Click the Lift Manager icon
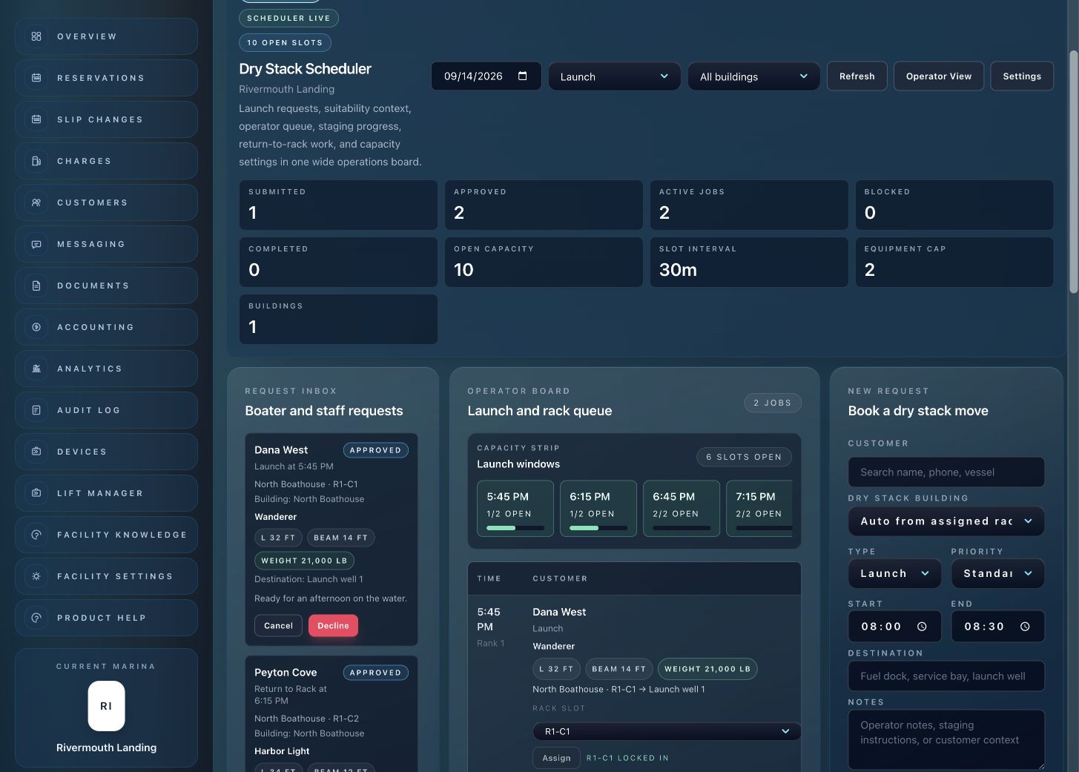This screenshot has height=772, width=1079. 36,493
